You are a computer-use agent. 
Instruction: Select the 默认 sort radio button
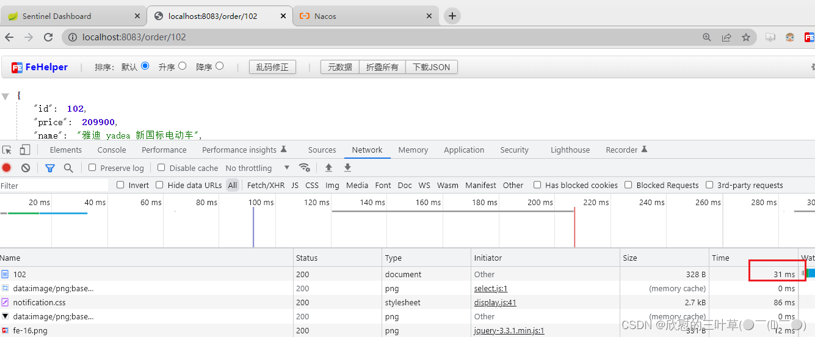pos(145,66)
